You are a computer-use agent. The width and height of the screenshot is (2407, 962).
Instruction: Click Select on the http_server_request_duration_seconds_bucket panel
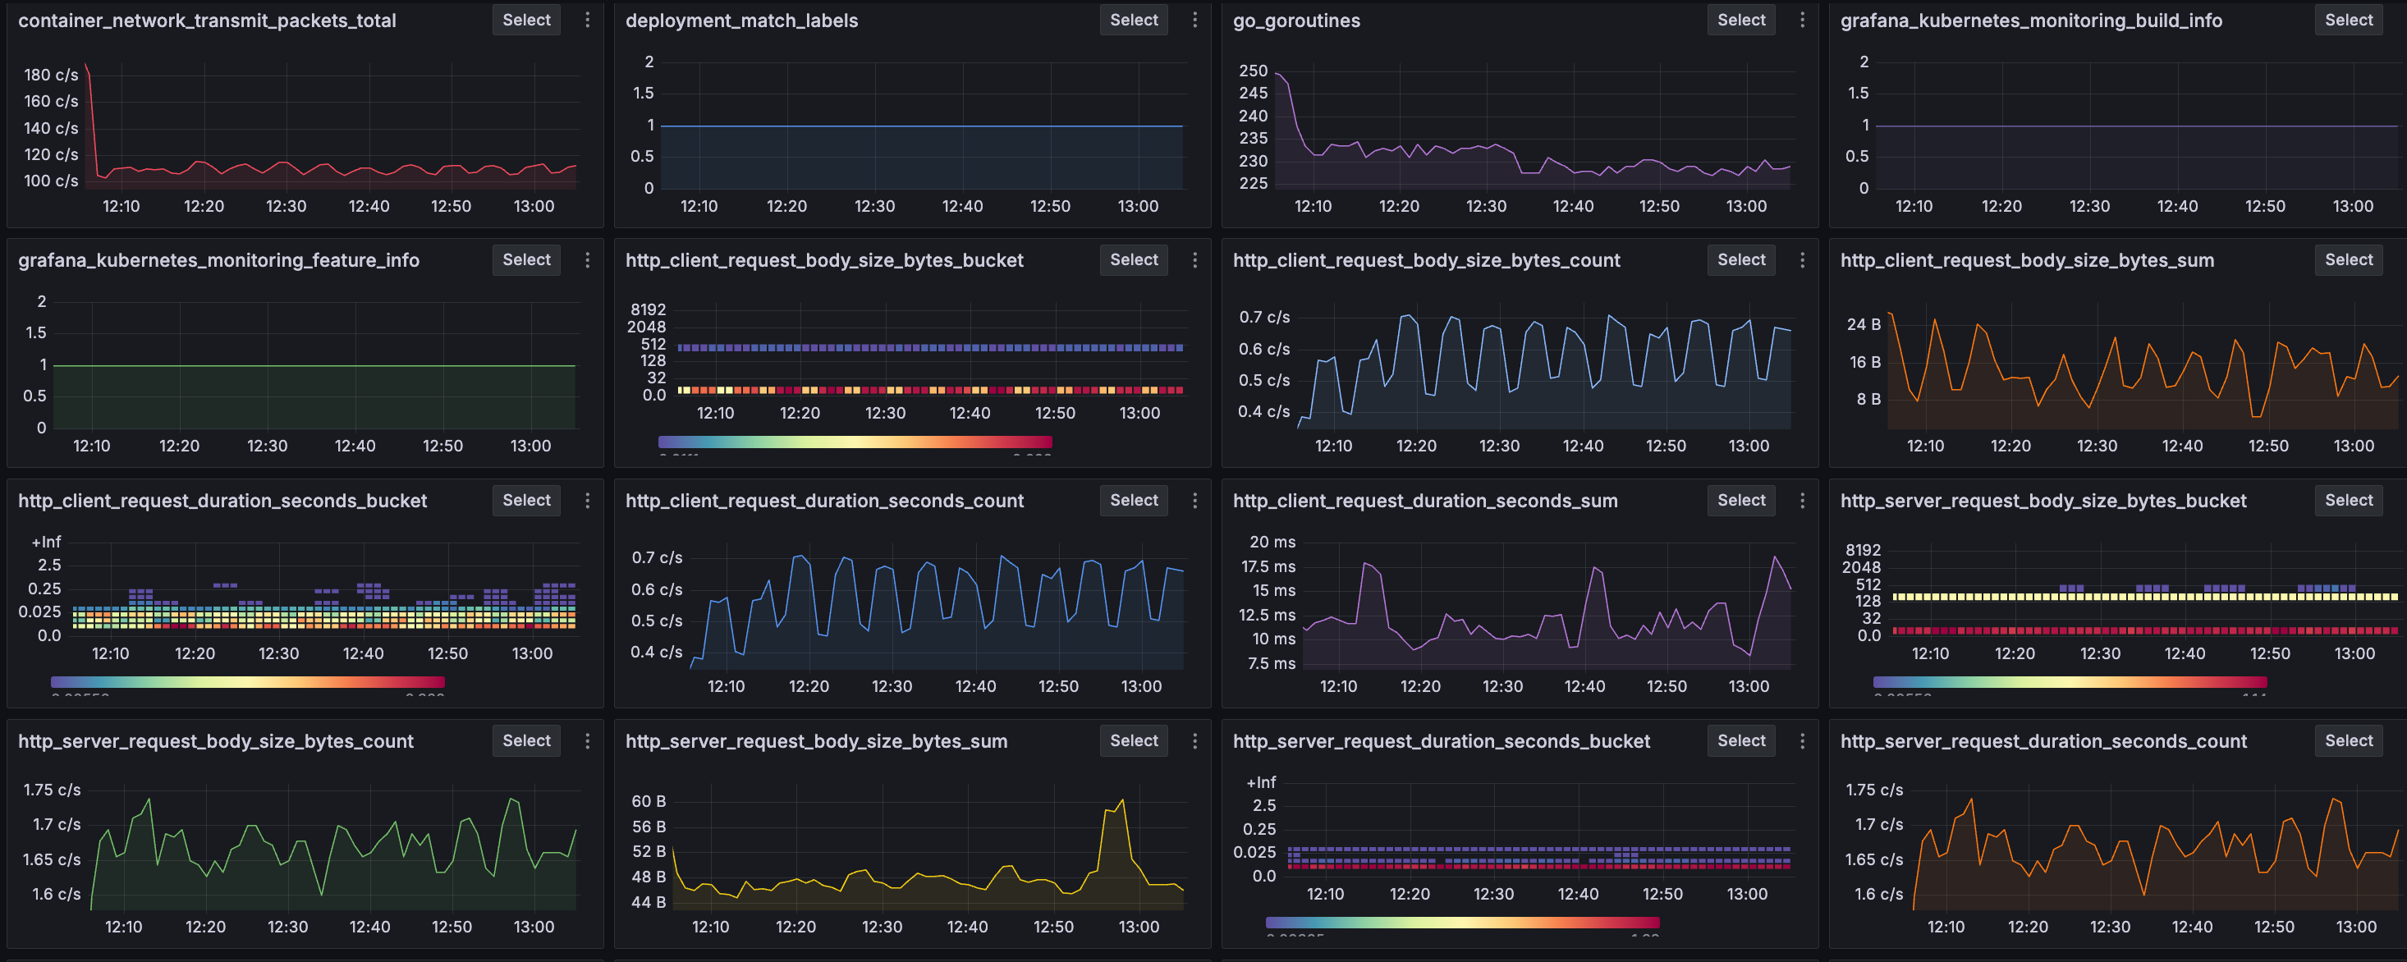(x=1740, y=740)
